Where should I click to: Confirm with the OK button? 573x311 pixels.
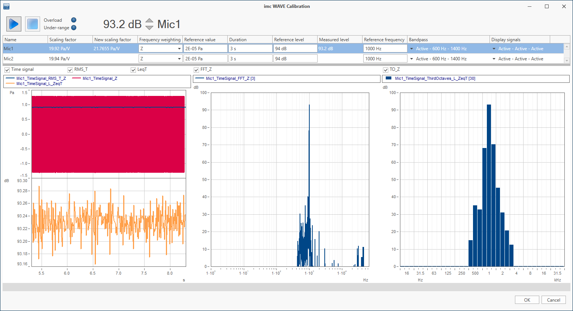click(x=527, y=300)
